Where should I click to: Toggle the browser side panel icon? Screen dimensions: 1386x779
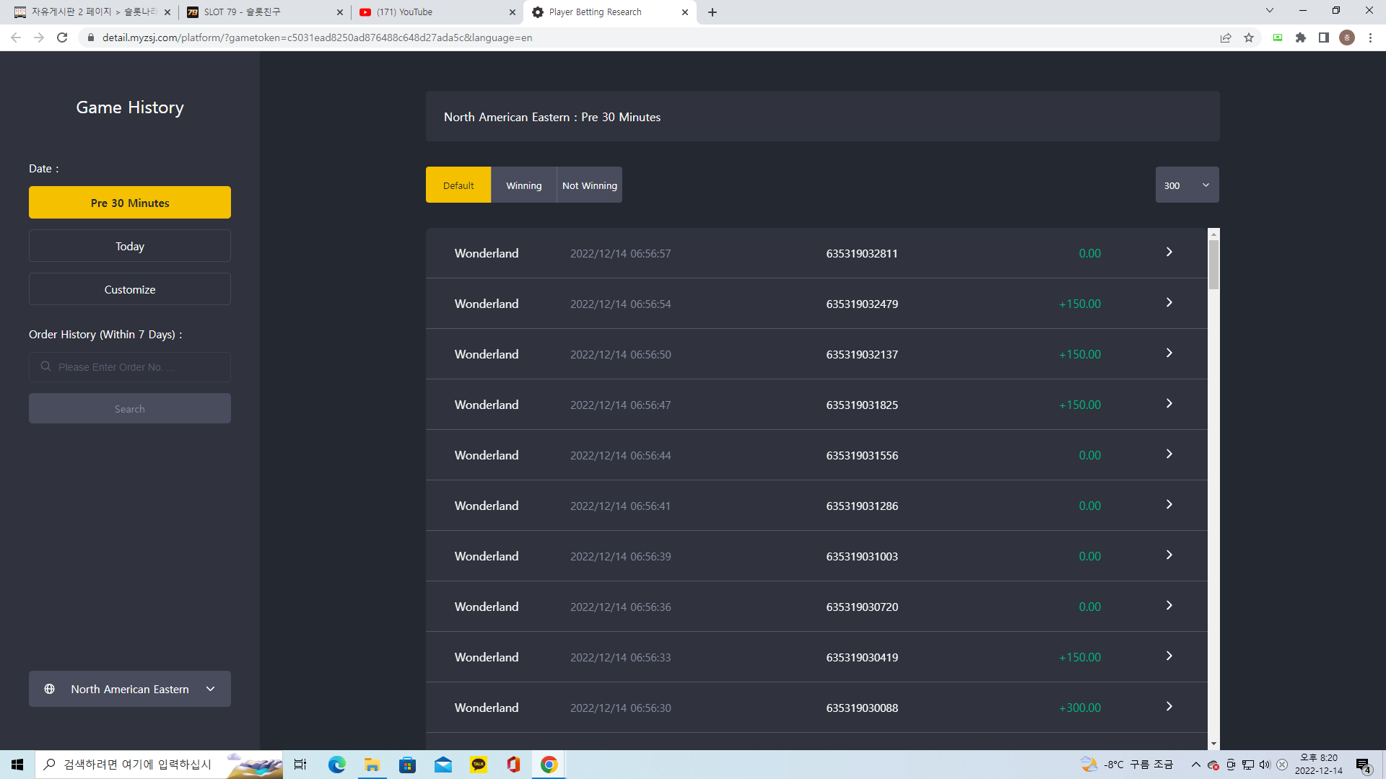click(1324, 38)
